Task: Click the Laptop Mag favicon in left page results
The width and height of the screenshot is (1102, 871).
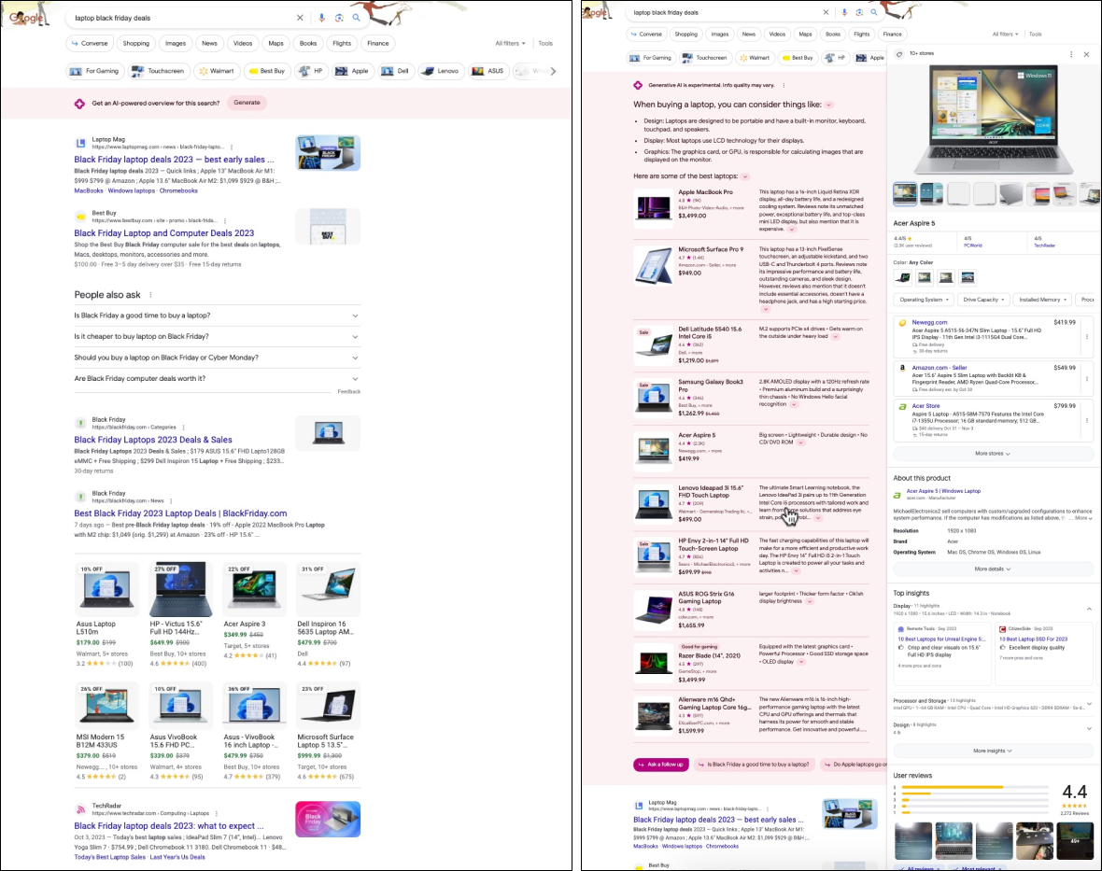Action: pos(80,143)
